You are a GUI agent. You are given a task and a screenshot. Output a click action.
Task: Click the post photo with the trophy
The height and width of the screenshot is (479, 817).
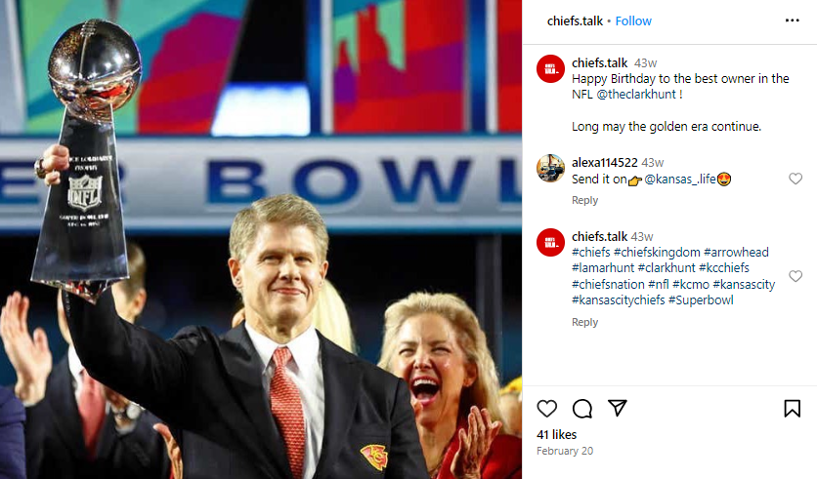pyautogui.click(x=261, y=239)
